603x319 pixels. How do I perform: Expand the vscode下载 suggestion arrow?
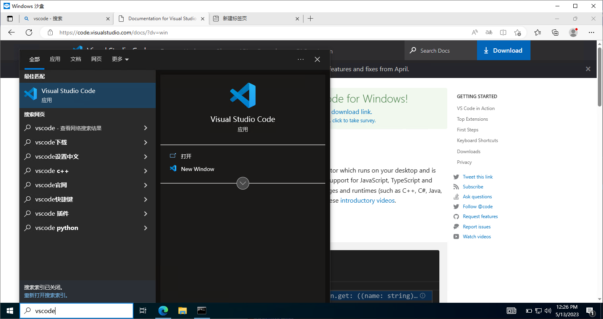coord(145,142)
